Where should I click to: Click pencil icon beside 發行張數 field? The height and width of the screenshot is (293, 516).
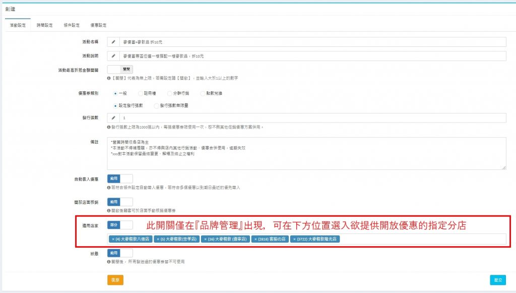[x=113, y=118]
